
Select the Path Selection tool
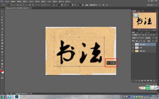tap(2, 58)
